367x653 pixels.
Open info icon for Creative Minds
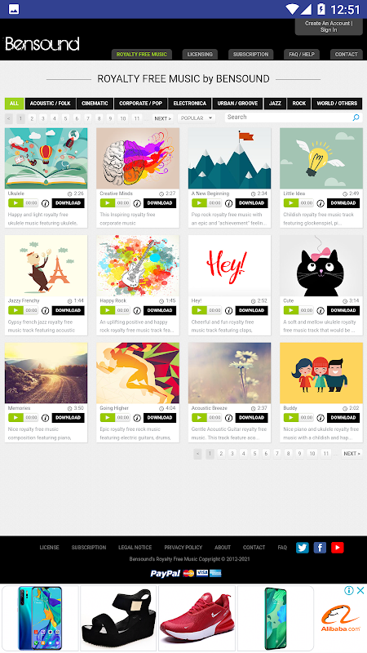click(137, 203)
